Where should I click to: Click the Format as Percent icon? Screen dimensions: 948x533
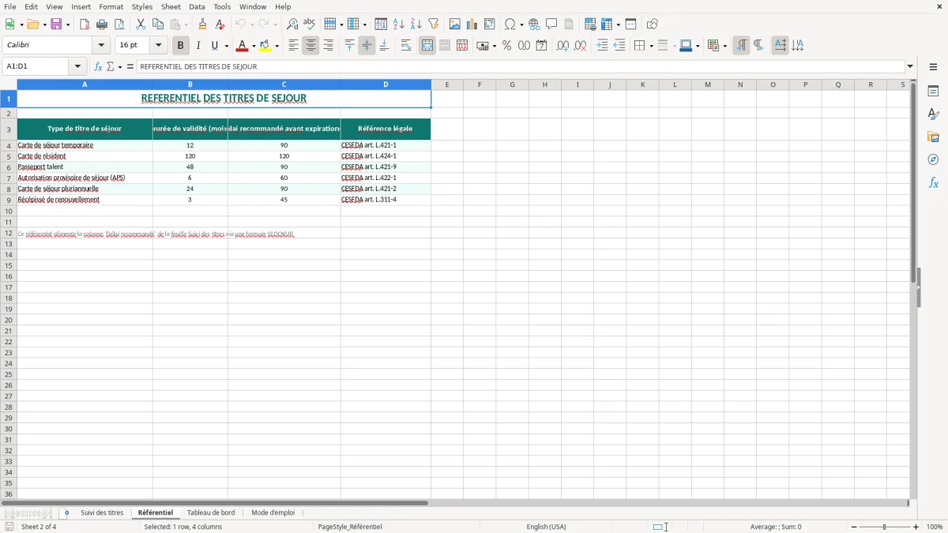pyautogui.click(x=506, y=46)
